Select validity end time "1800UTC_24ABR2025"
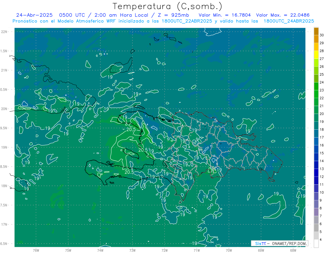Viewport: 329px width, 254px height. click(x=289, y=21)
